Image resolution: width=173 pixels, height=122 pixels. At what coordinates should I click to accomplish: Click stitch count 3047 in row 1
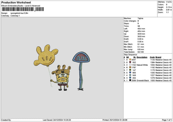133,60
